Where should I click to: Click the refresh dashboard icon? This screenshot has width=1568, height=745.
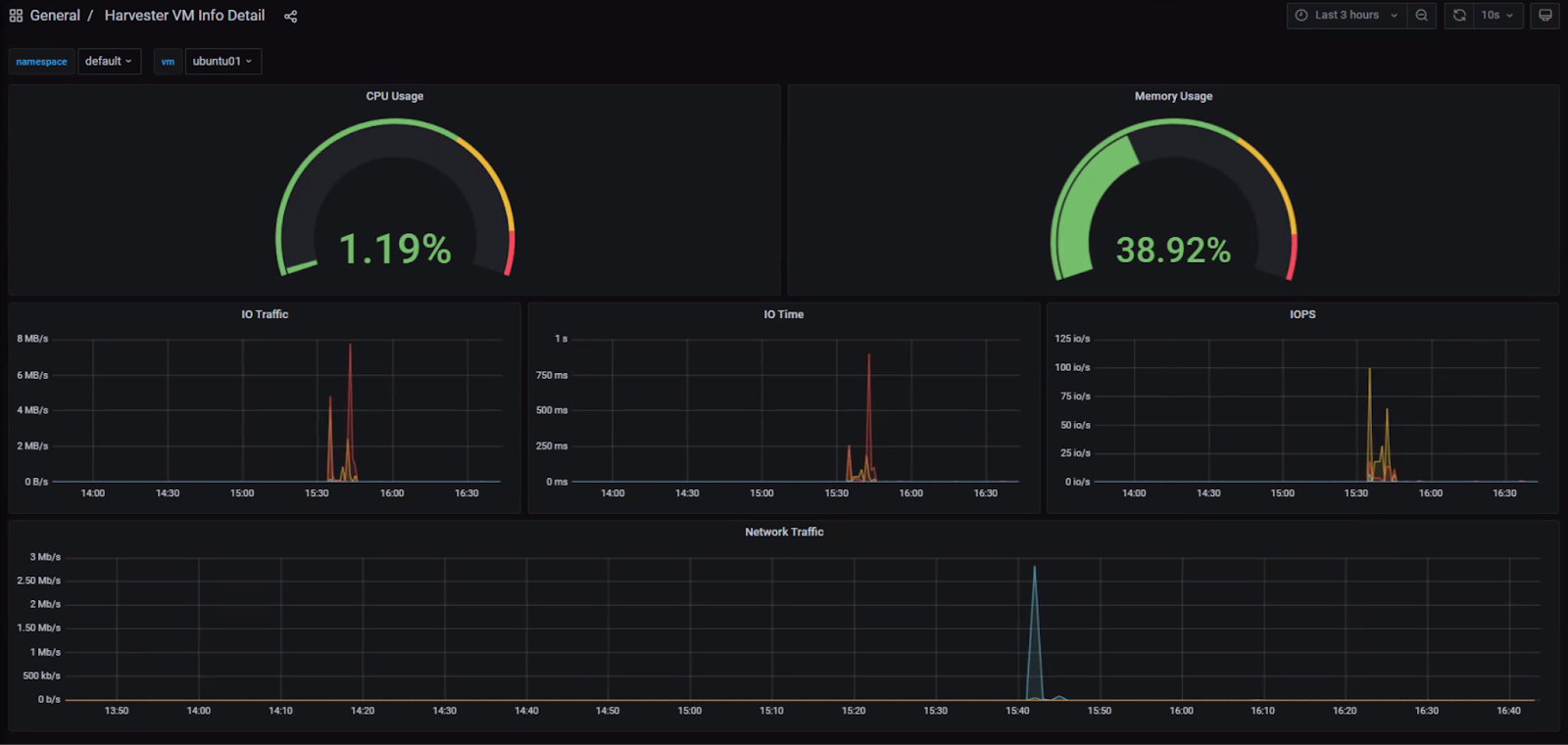point(1459,16)
